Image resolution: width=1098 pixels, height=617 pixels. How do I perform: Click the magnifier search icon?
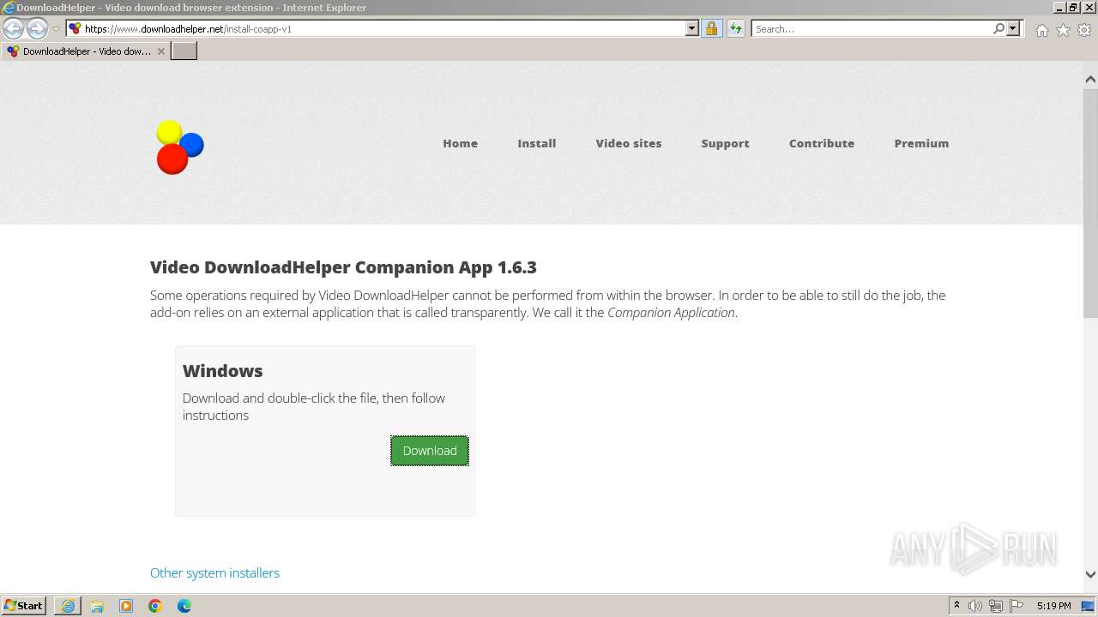coord(998,28)
